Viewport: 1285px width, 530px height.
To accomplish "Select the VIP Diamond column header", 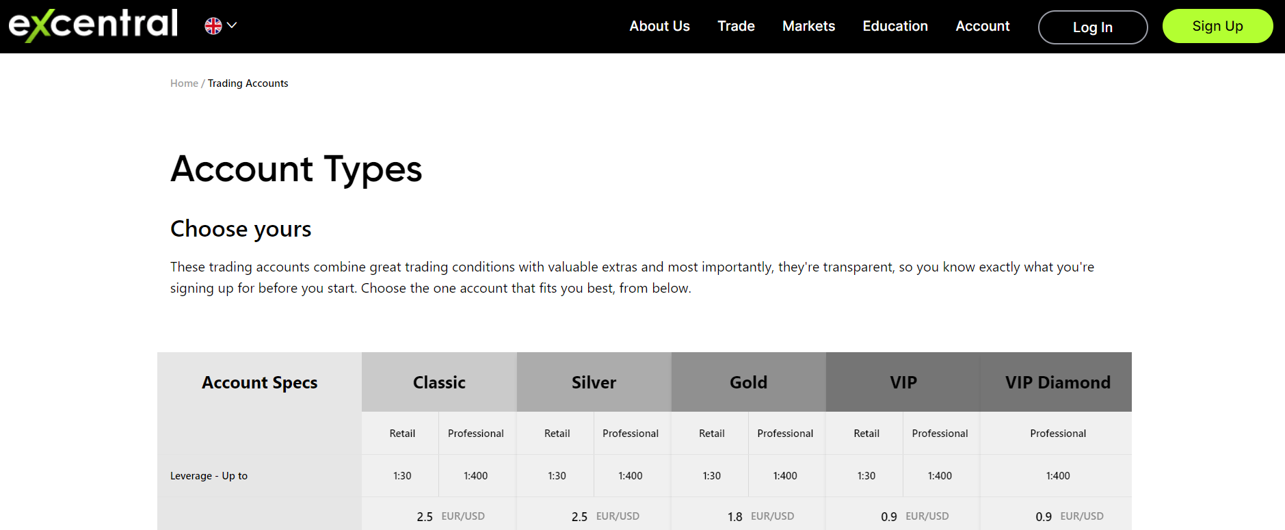I will click(1057, 382).
